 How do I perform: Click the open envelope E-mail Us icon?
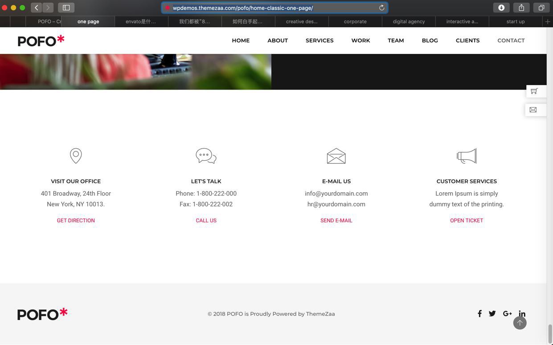[336, 156]
